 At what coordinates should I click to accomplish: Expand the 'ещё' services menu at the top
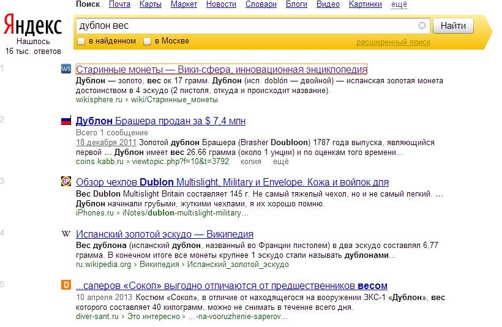(x=399, y=4)
